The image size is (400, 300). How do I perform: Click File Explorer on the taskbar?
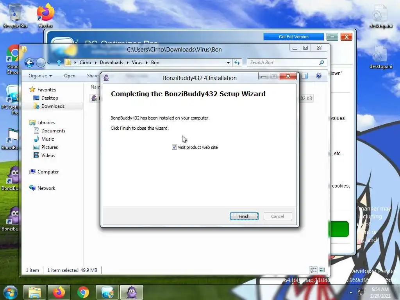35,292
